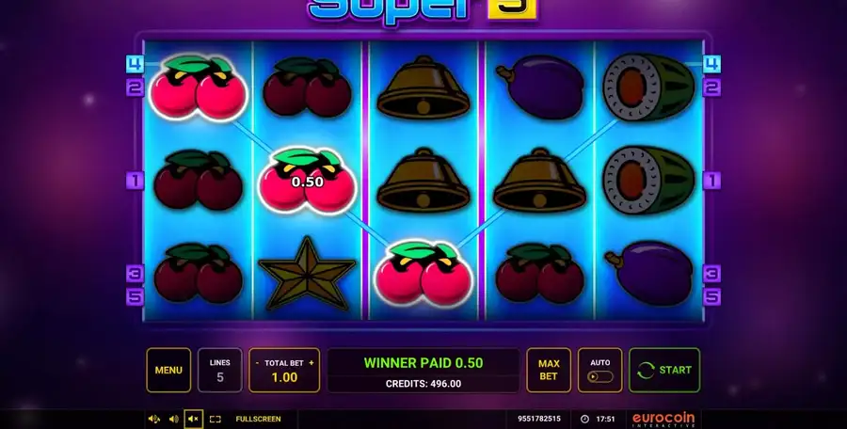This screenshot has height=429, width=847.
Task: Click the MAX BET button
Action: pyautogui.click(x=549, y=370)
